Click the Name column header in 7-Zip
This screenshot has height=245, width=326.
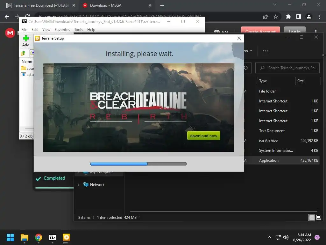[x=27, y=62]
